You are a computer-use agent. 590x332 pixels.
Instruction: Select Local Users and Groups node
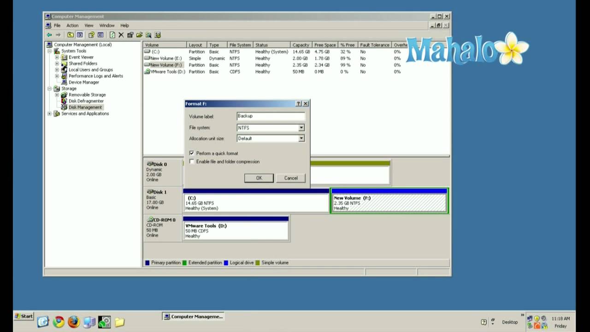click(91, 70)
